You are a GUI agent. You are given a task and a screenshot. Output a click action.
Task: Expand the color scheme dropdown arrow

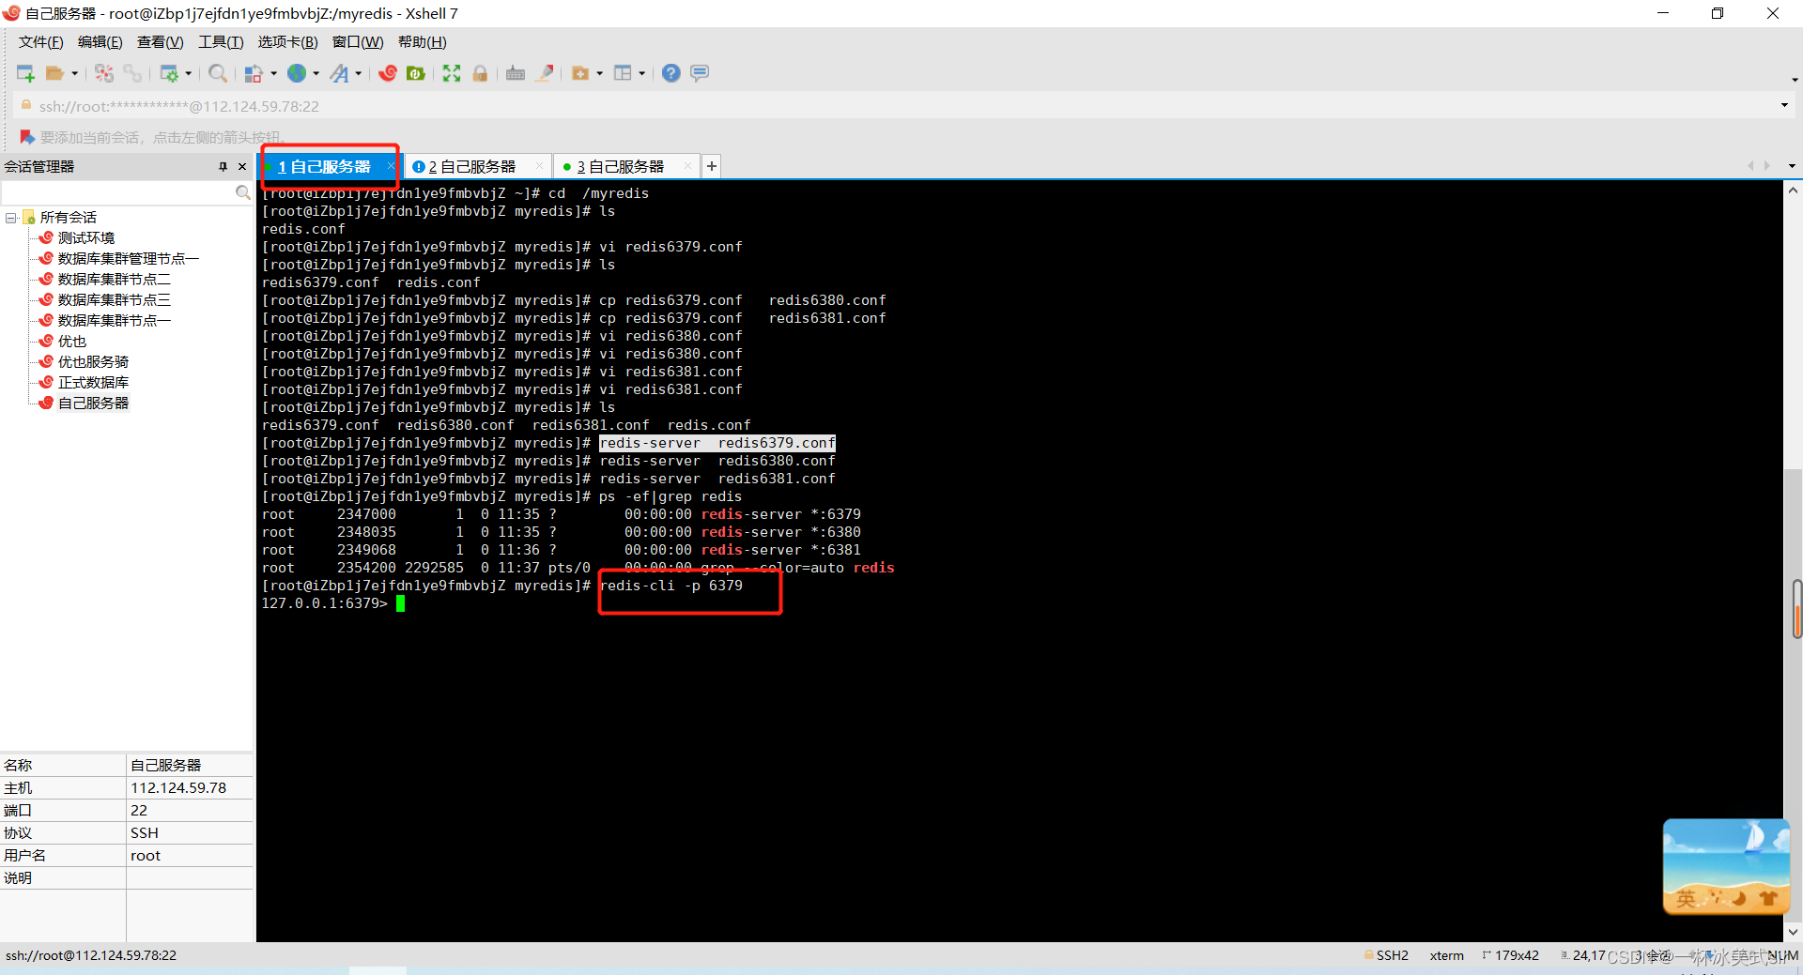tap(273, 73)
